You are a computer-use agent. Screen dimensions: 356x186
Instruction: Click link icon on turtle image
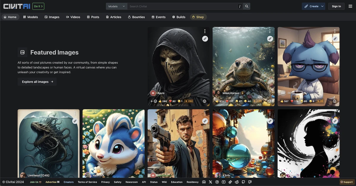[x=270, y=39]
